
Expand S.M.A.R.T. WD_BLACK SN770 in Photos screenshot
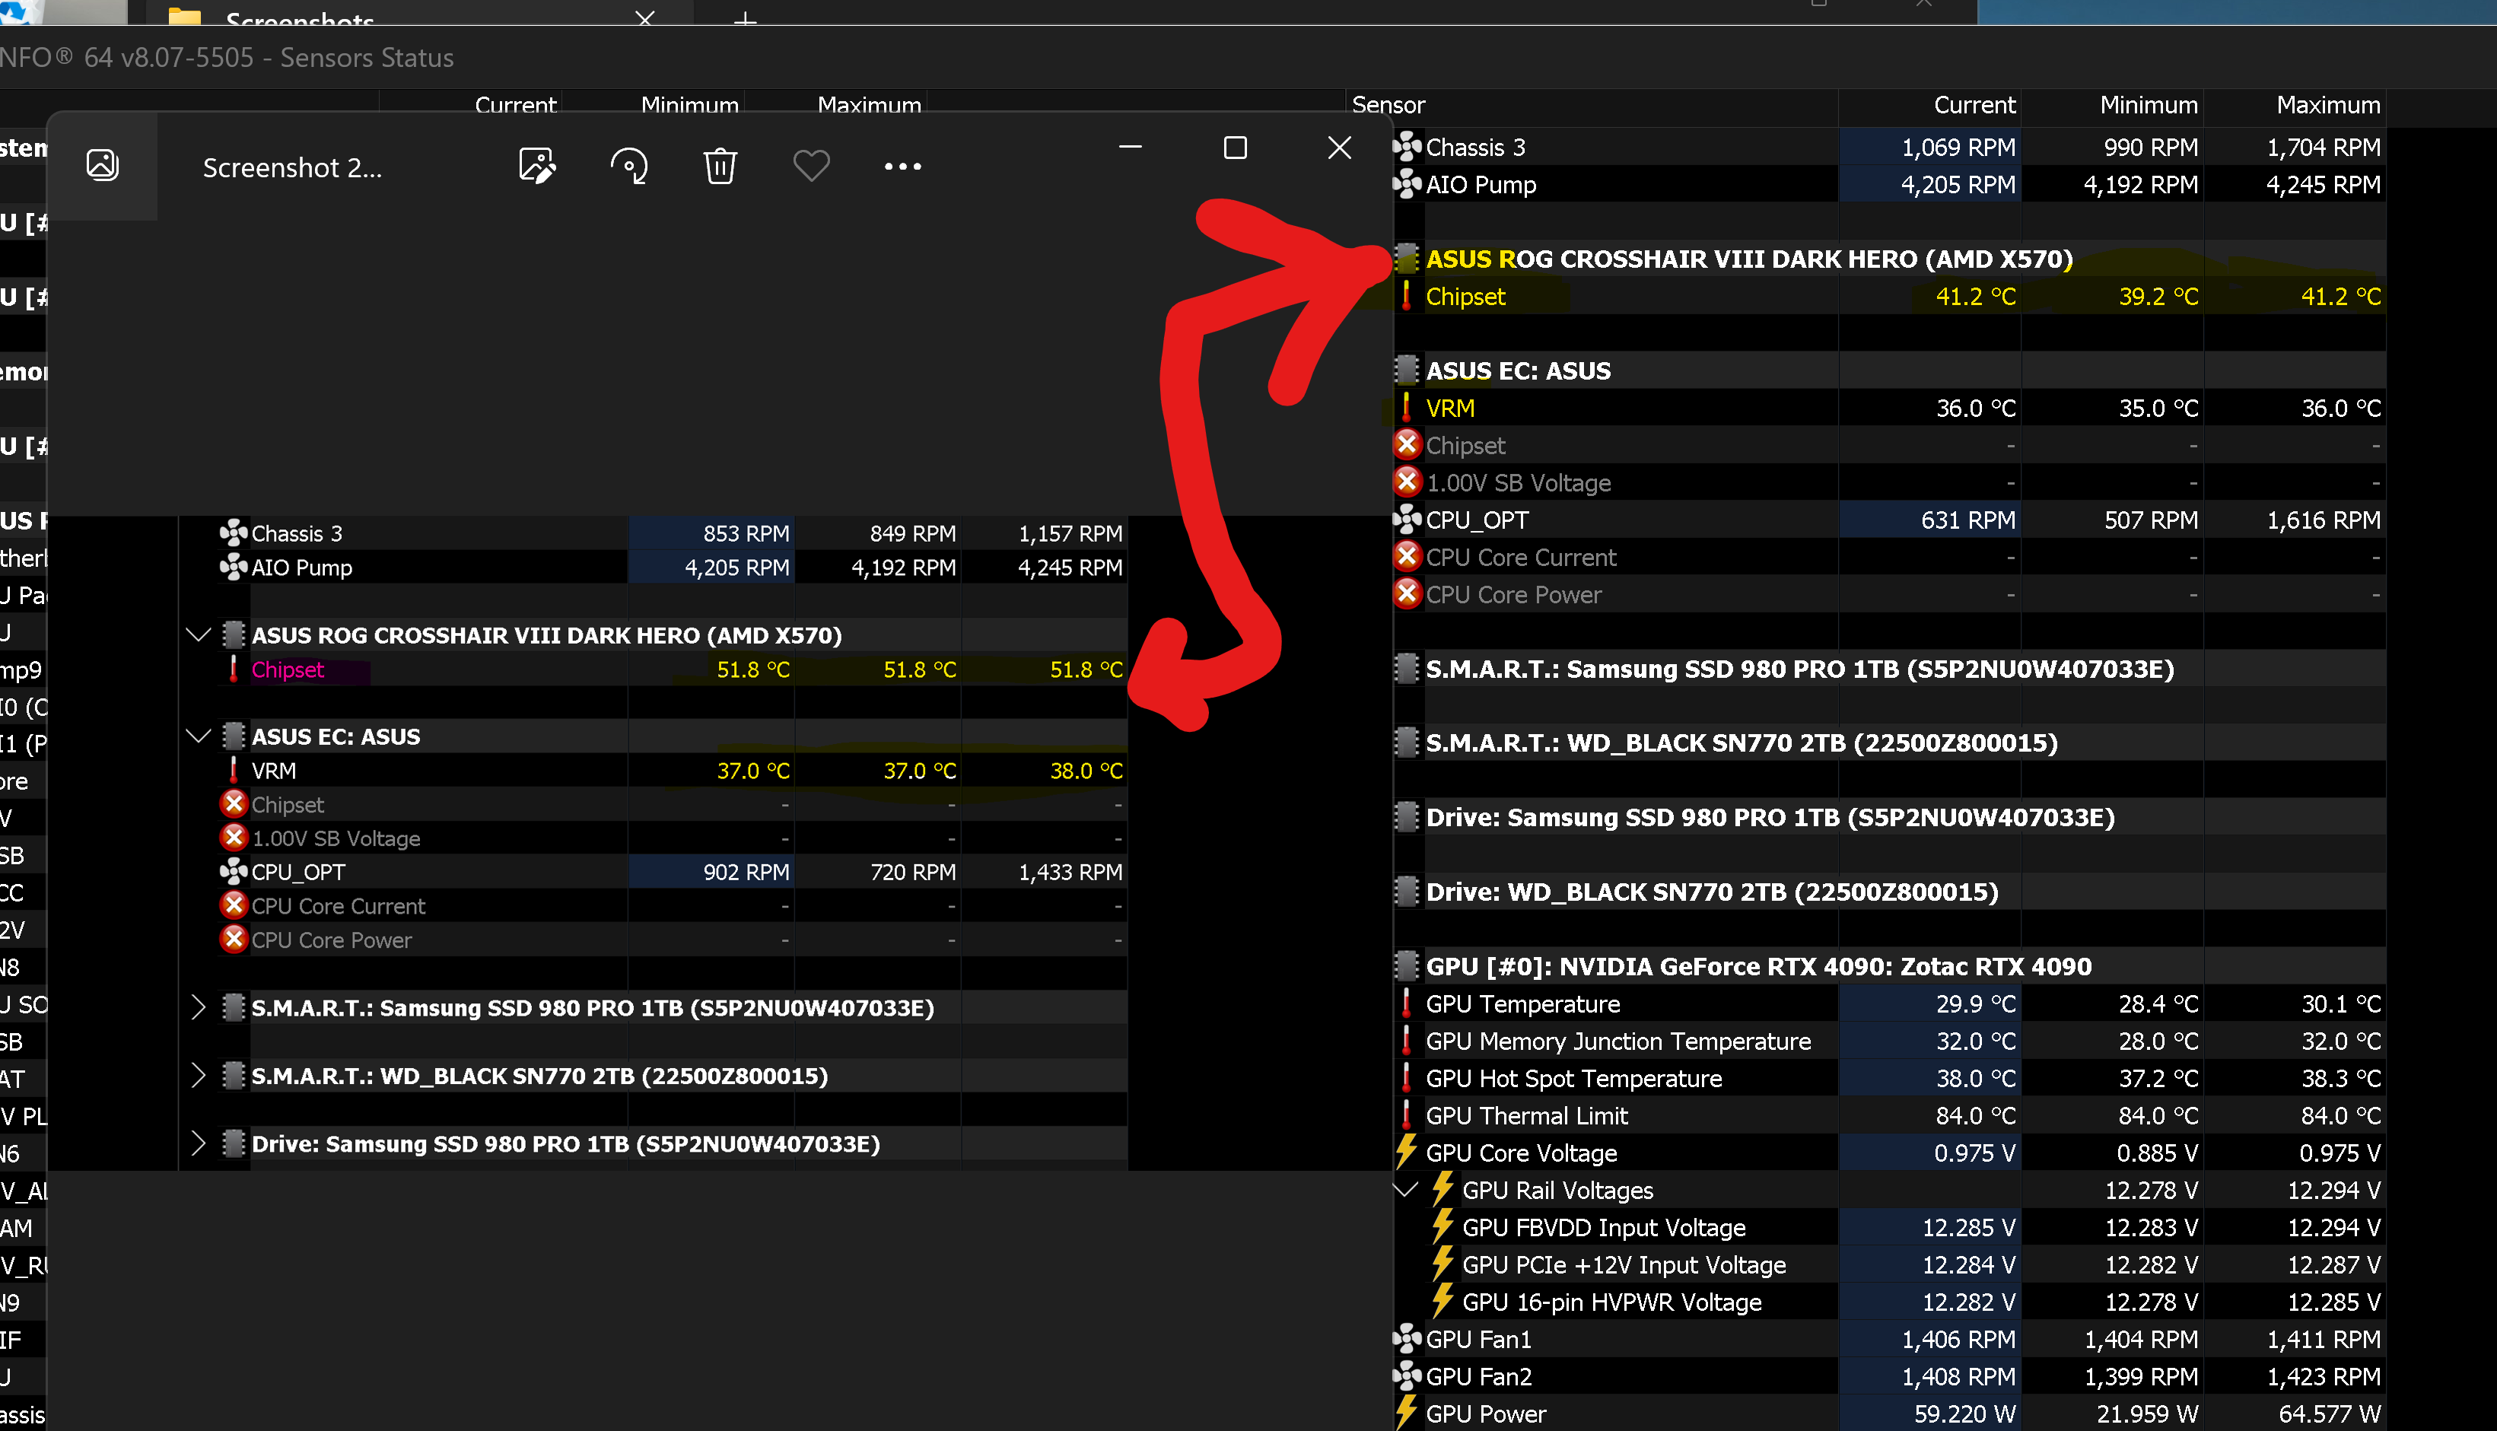pos(199,1076)
